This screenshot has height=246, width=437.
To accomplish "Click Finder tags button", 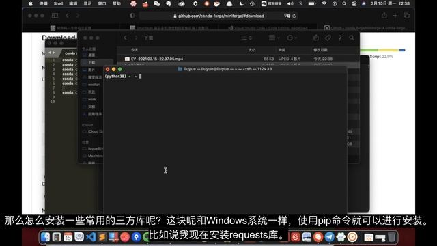I will coord(328,38).
